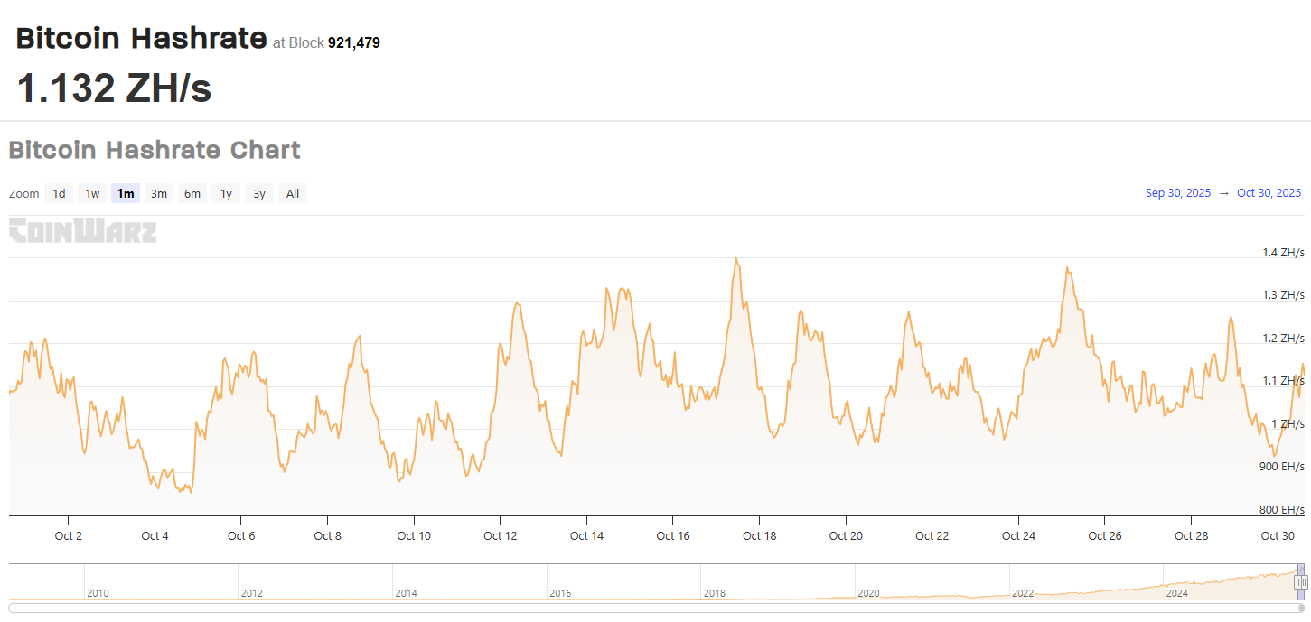Set zoom range to 3m
1311x622 pixels.
point(159,193)
